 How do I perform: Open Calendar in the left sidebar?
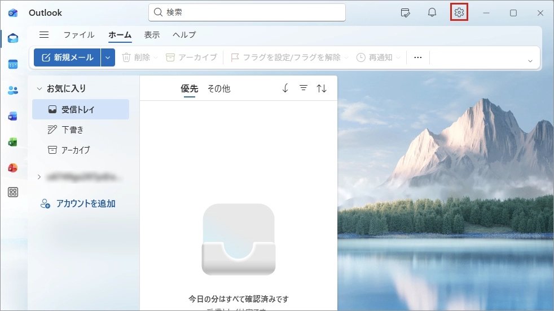click(12, 64)
